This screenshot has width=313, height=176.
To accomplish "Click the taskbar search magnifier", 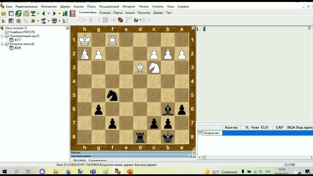I will click(x=17, y=172).
